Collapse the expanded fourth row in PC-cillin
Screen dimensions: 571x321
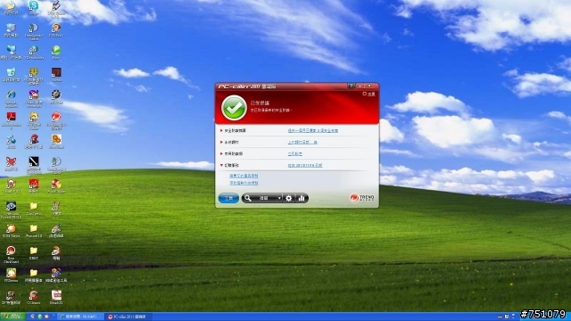click(221, 165)
